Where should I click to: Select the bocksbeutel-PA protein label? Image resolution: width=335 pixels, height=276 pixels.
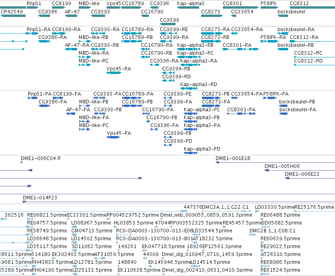pyautogui.click(x=298, y=110)
